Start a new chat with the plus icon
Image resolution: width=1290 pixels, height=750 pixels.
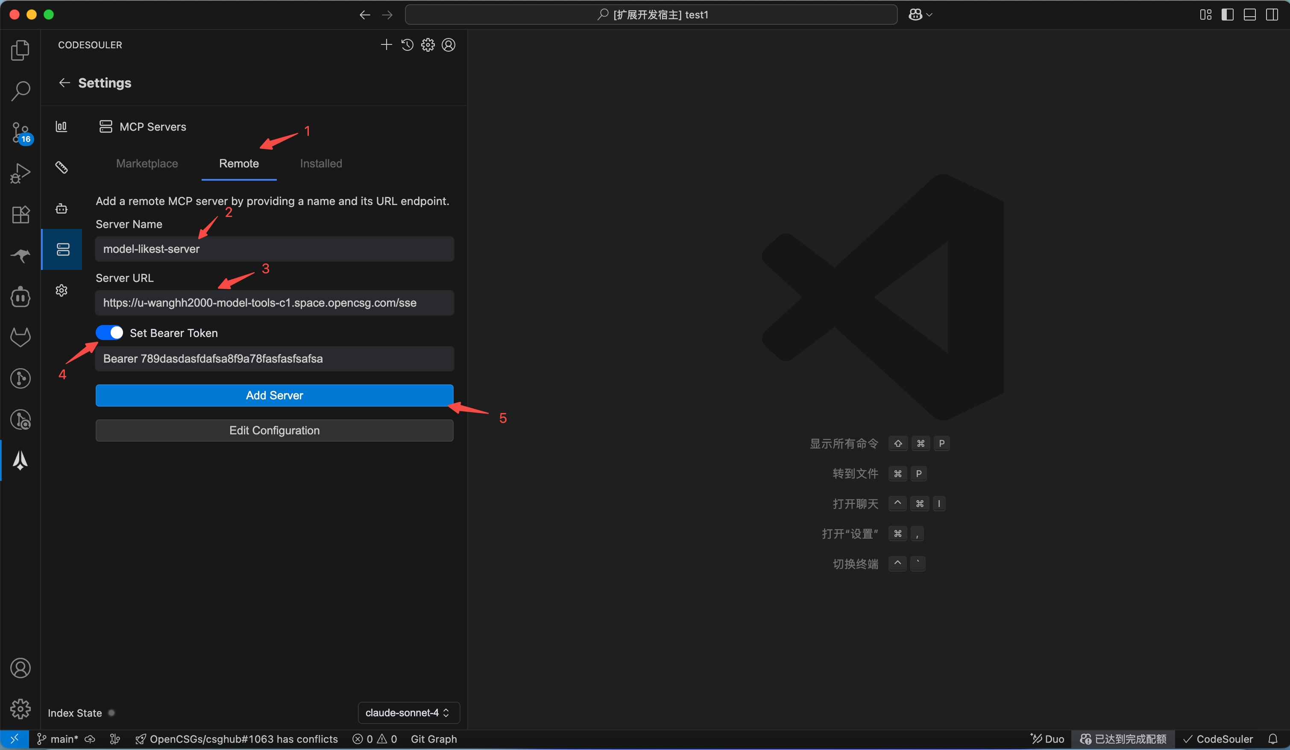click(x=387, y=44)
